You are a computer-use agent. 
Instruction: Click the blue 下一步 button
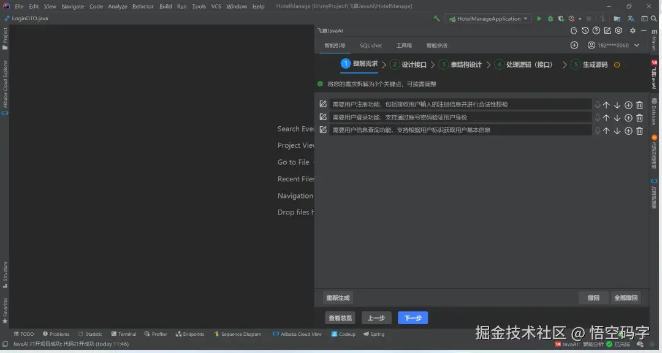pos(413,318)
